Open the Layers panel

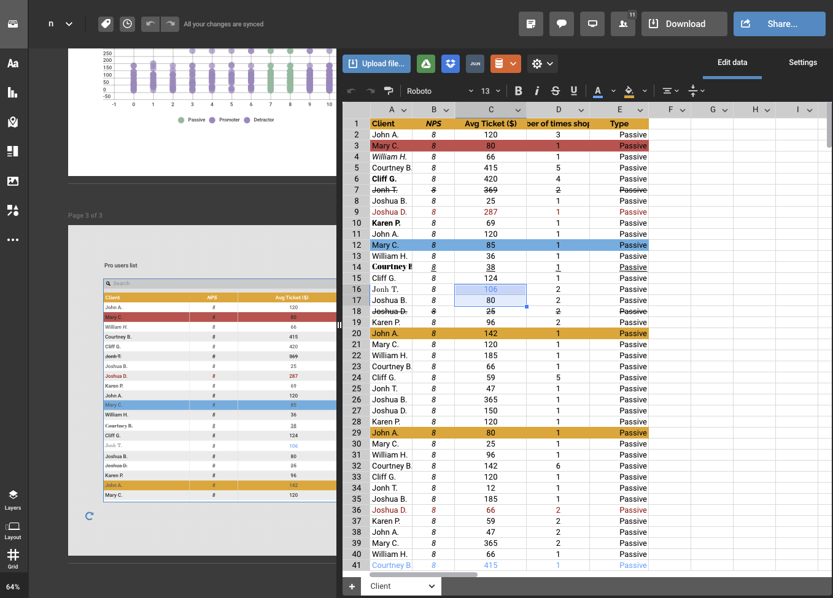(x=13, y=499)
